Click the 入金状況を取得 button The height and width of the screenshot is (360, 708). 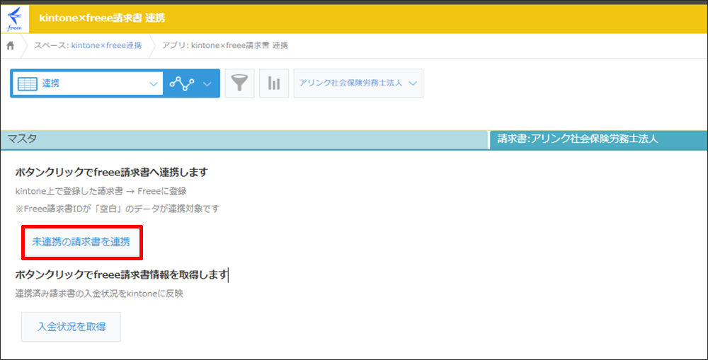[72, 327]
